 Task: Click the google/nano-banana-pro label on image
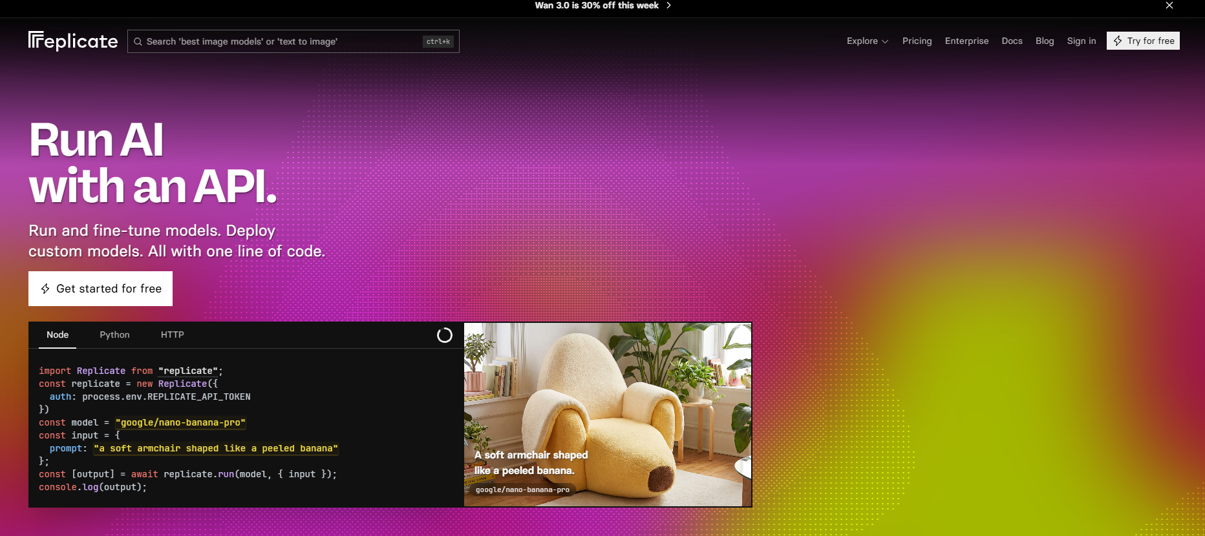(522, 490)
